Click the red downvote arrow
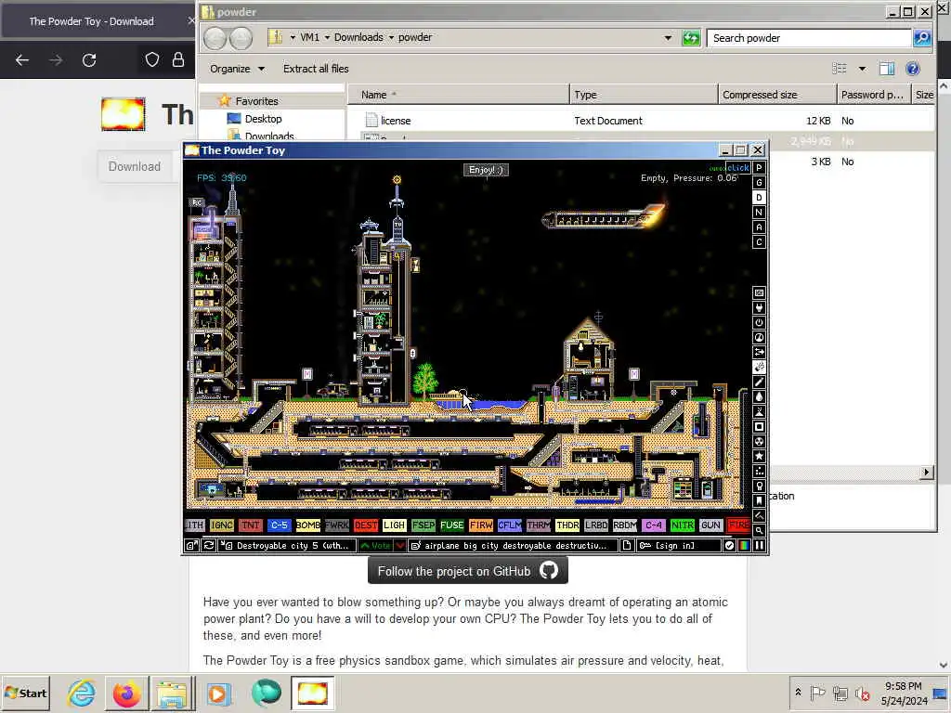Viewport: 951px width, 713px height. (400, 546)
